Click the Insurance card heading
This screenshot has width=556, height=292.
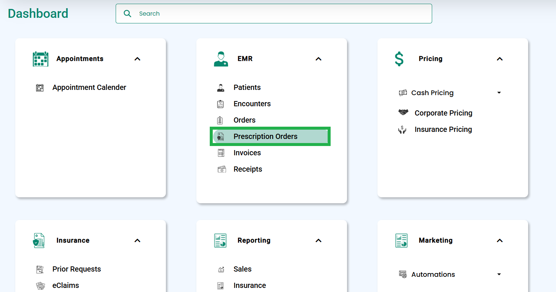pyautogui.click(x=73, y=240)
